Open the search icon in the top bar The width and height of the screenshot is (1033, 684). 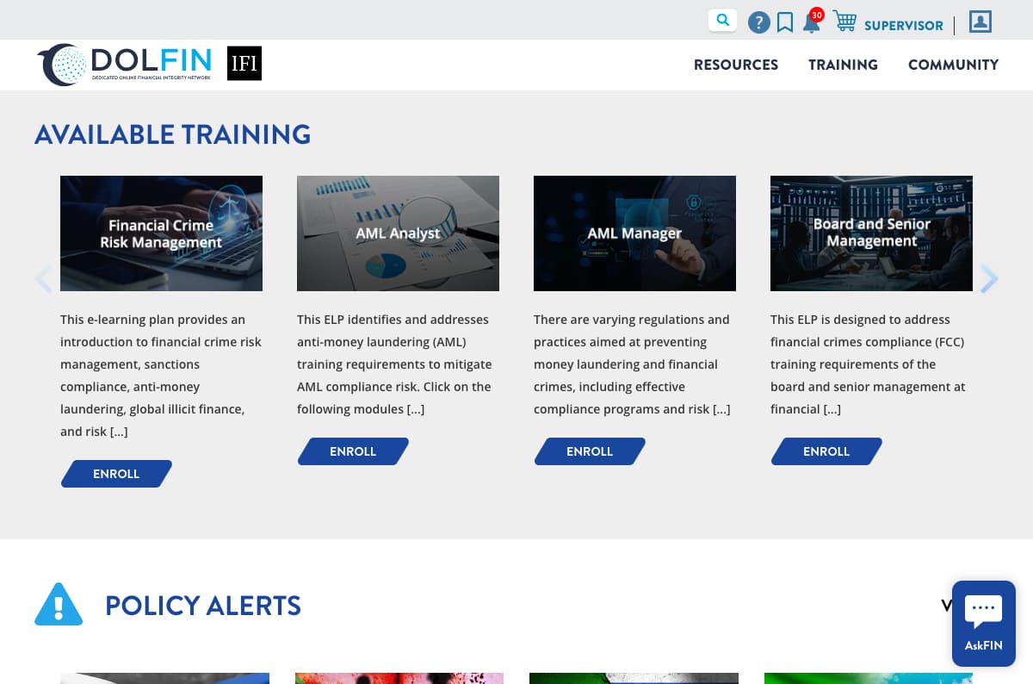click(x=723, y=19)
